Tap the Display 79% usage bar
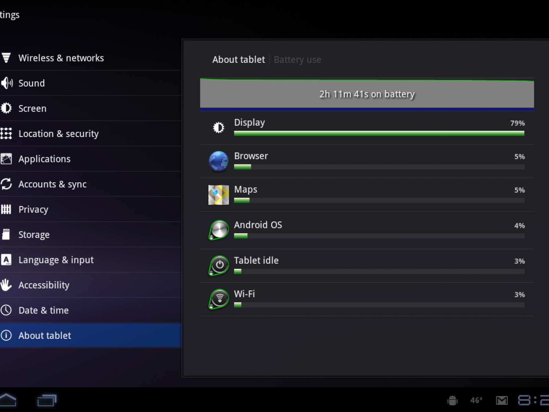The image size is (549, 412). click(x=379, y=133)
